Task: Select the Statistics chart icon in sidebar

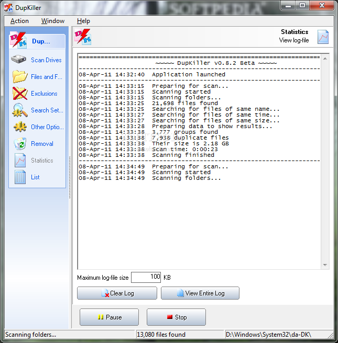Action: coord(20,161)
